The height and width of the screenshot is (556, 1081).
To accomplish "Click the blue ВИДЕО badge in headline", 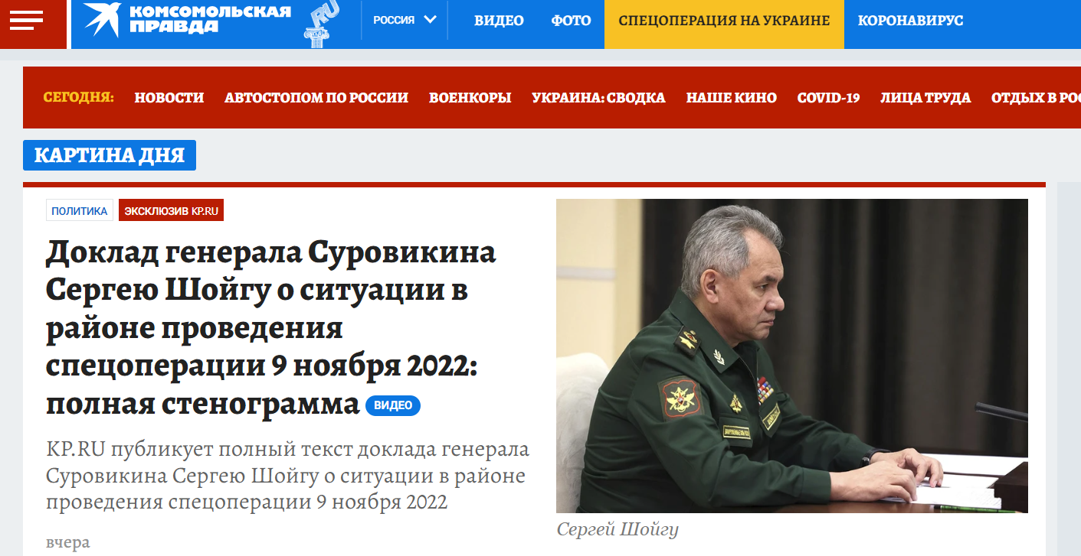I will [x=393, y=405].
